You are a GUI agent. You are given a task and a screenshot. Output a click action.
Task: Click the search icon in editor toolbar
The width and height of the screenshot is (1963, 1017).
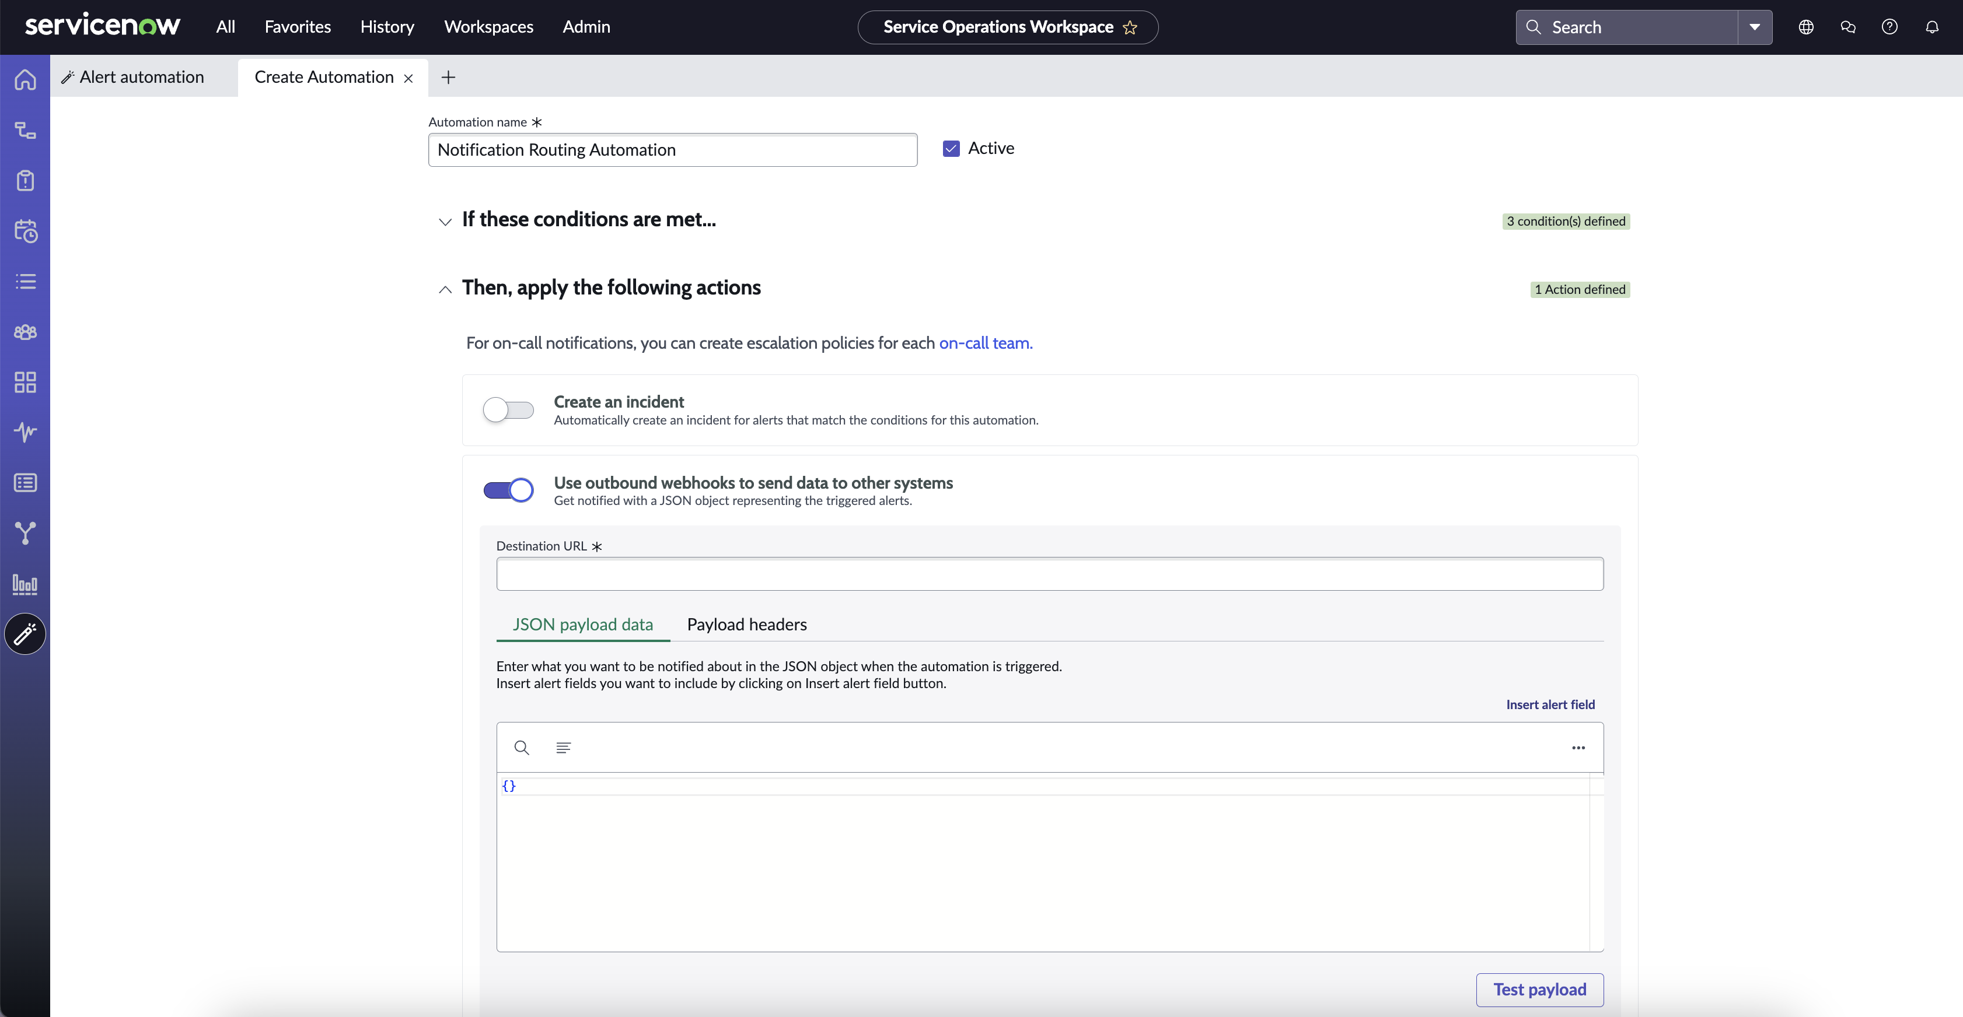[521, 748]
